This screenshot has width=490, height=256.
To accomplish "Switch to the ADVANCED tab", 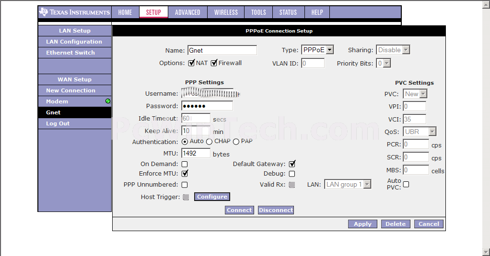I will (x=187, y=12).
